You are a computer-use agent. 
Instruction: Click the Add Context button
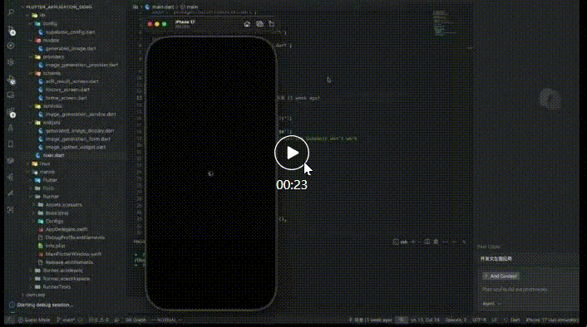501,276
